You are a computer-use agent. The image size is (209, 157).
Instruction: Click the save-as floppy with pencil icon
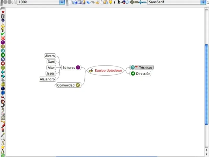tap(83, 2)
